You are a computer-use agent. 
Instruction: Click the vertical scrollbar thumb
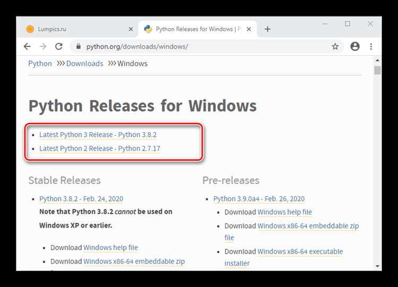coord(377,70)
